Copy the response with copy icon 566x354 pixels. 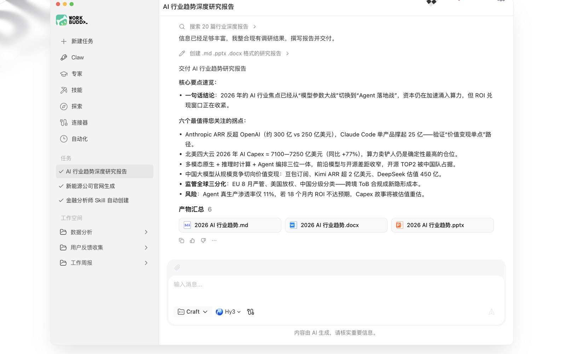pos(181,241)
